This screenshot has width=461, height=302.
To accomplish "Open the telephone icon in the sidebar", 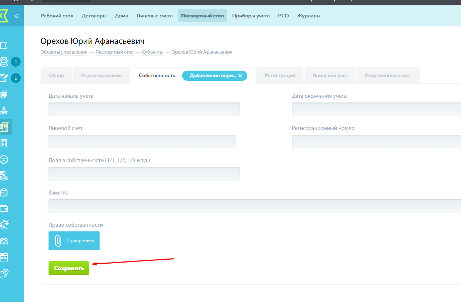I will click(x=4, y=241).
